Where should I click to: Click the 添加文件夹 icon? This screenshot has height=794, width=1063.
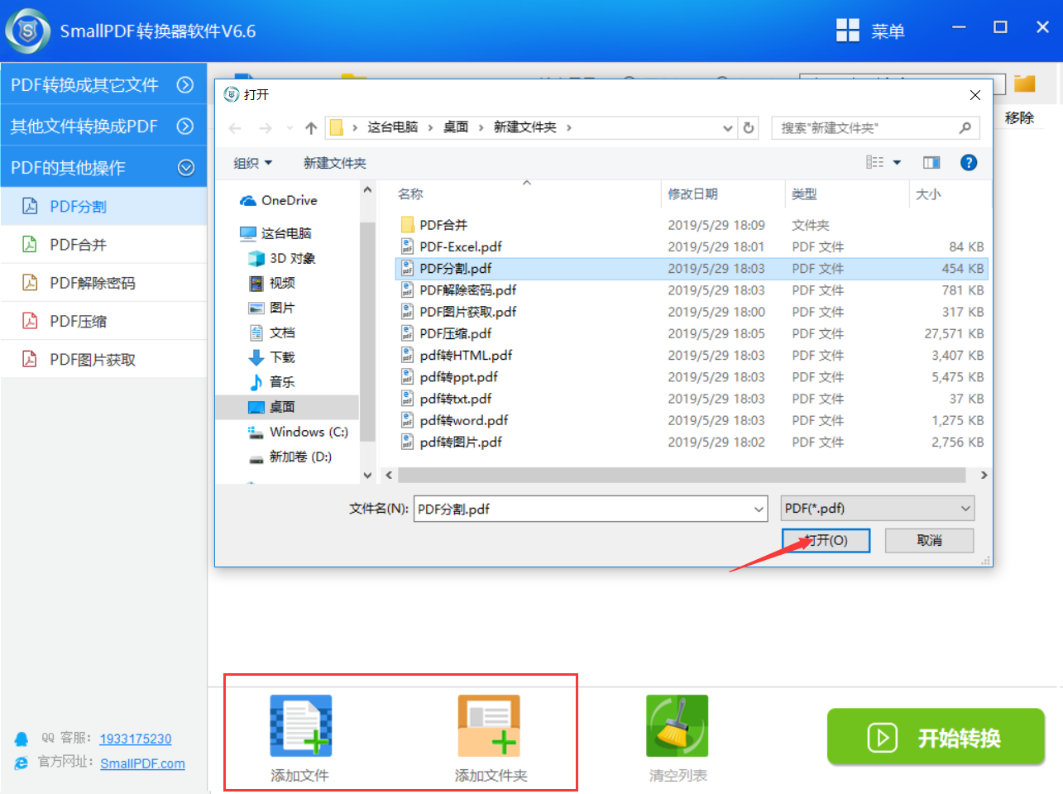coord(489,725)
